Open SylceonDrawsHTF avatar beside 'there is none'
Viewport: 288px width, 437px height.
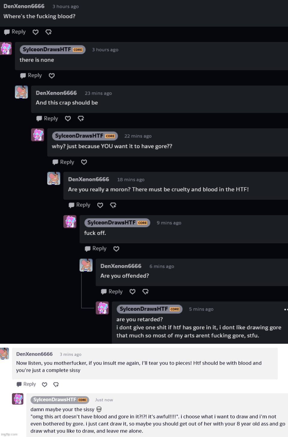(x=6, y=48)
